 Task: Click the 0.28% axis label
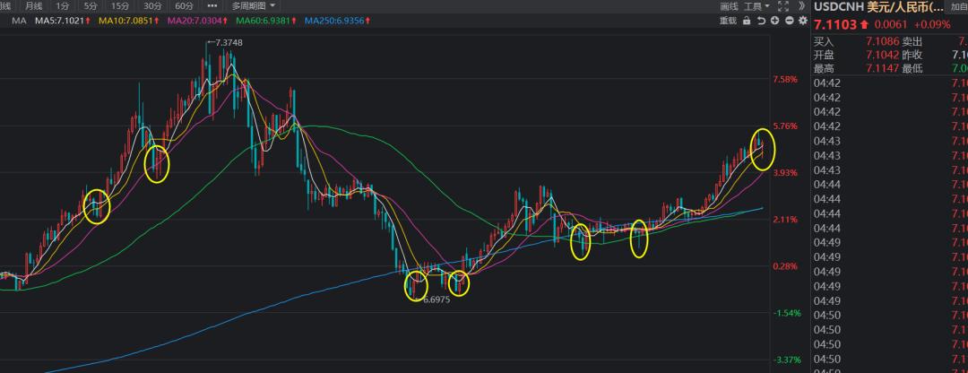tap(784, 267)
